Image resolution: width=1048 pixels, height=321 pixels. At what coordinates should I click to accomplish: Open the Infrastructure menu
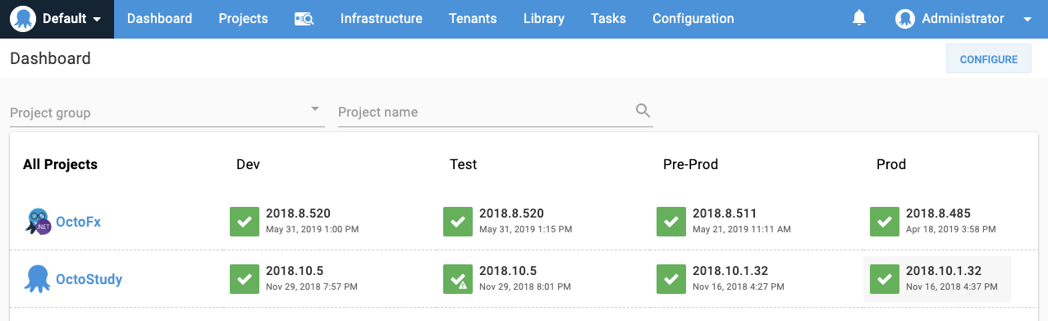coord(381,19)
